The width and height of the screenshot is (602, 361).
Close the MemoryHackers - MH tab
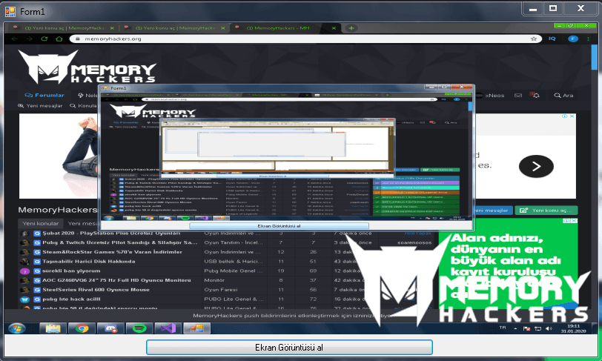tap(334, 28)
